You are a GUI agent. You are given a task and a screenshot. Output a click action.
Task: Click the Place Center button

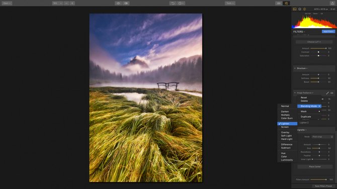[x=315, y=166]
